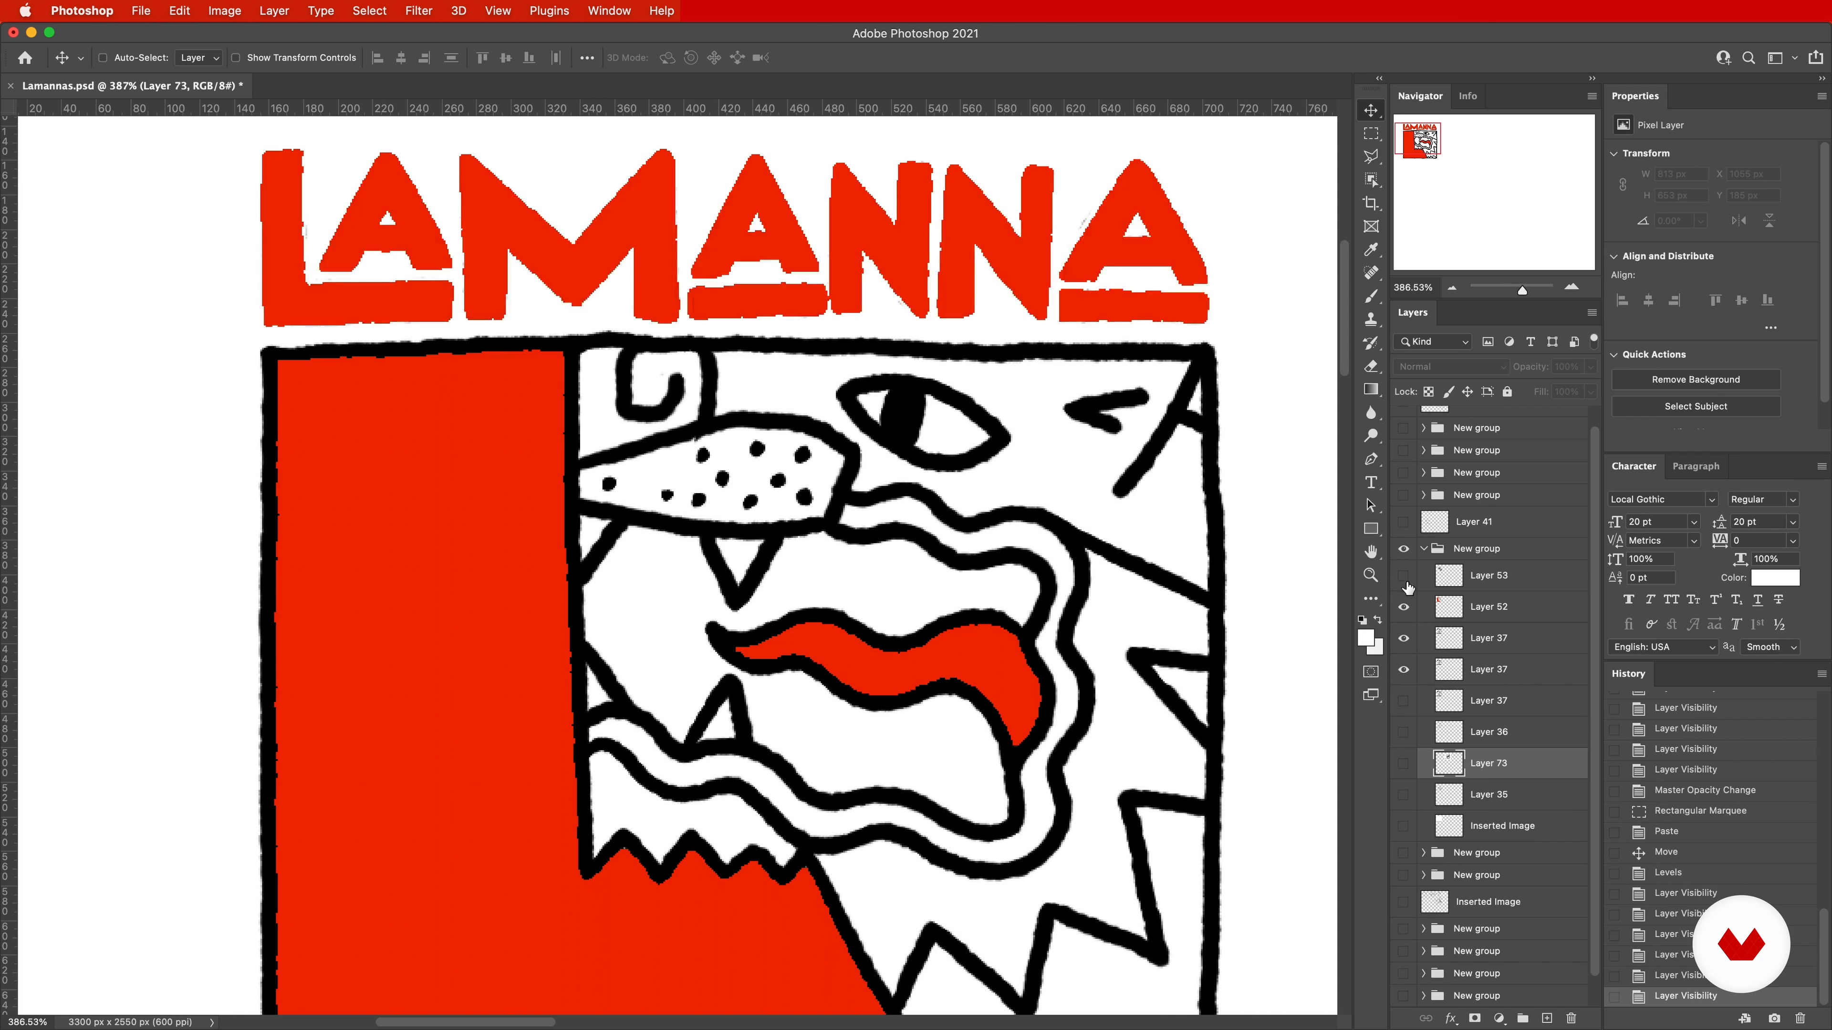This screenshot has width=1832, height=1030.
Task: Select the Pen tool
Action: [1371, 459]
